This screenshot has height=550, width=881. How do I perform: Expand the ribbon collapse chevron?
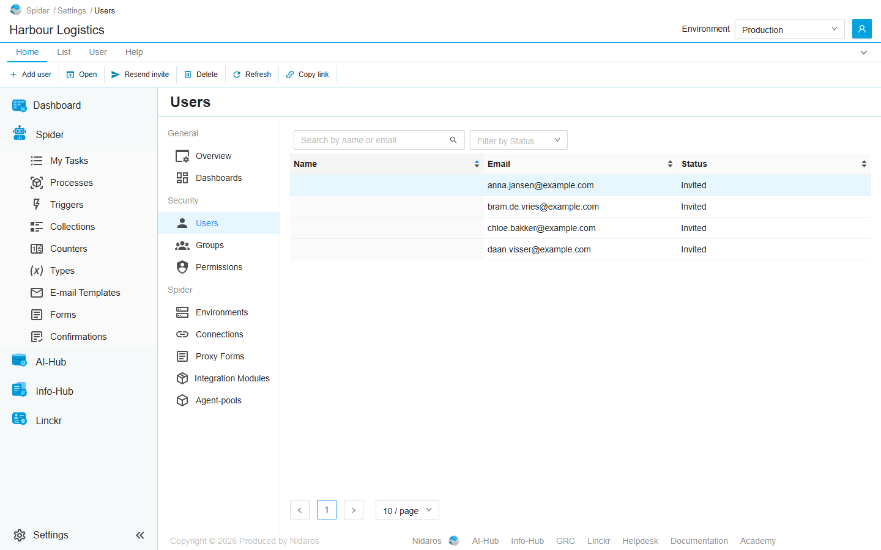point(864,53)
